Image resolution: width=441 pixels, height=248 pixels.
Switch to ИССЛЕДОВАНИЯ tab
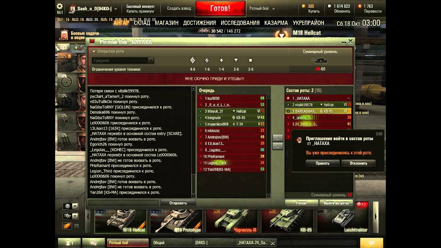(240, 23)
